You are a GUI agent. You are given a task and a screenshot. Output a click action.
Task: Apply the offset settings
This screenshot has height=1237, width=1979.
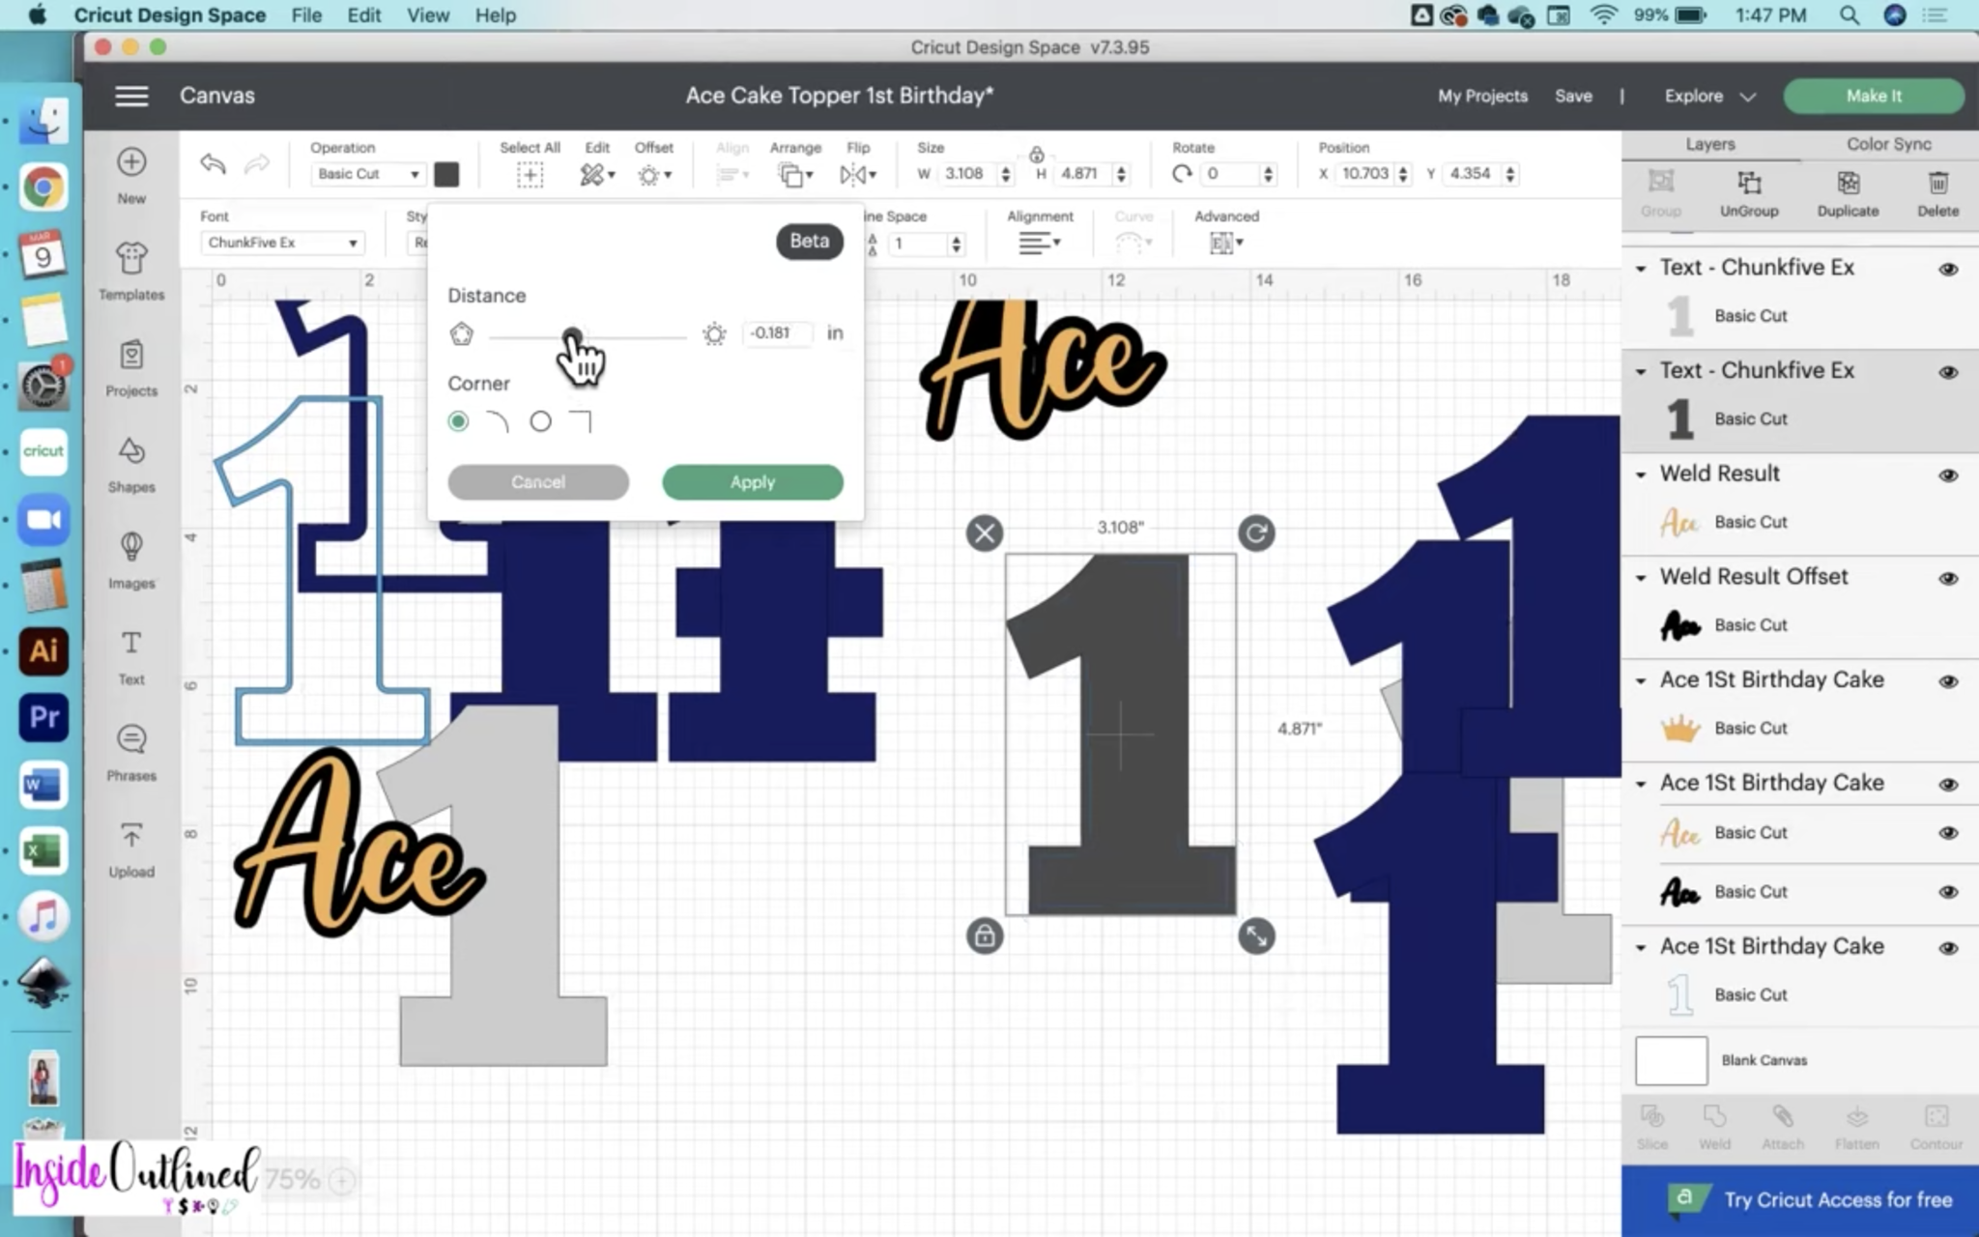coord(752,481)
